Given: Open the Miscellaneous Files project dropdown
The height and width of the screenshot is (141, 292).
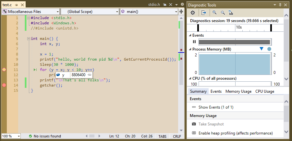Looking at the screenshot, I should click(57, 12).
